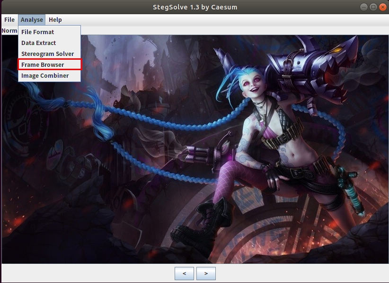Close the Analyse menu via its header

click(x=32, y=19)
